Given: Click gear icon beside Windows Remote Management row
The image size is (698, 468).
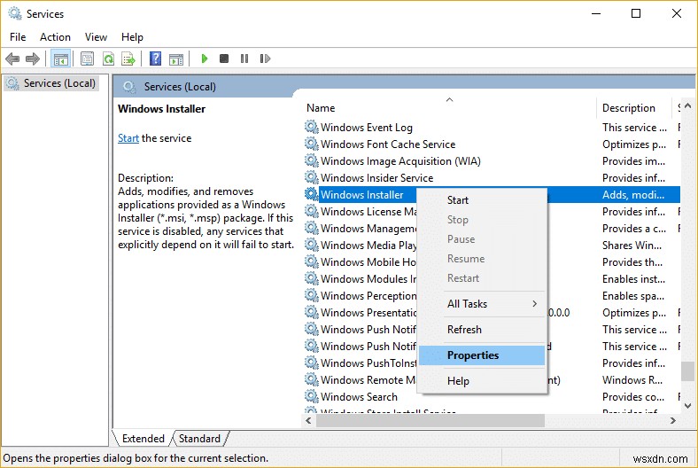Looking at the screenshot, I should tap(312, 380).
